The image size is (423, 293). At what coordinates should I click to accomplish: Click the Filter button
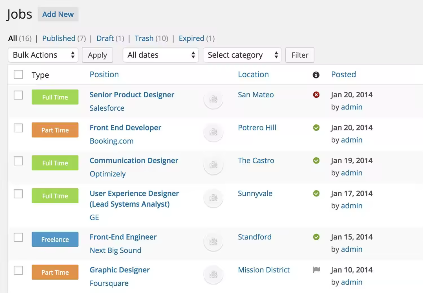pos(300,55)
